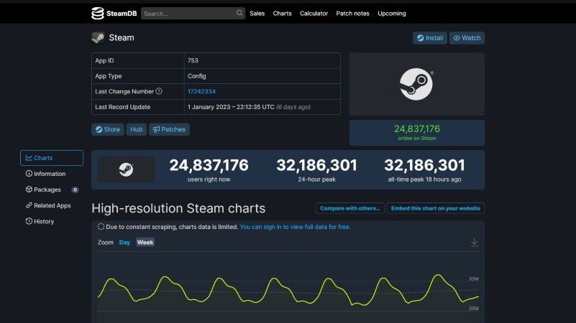Click the Packages count badge 0
The height and width of the screenshot is (323, 576).
click(75, 190)
